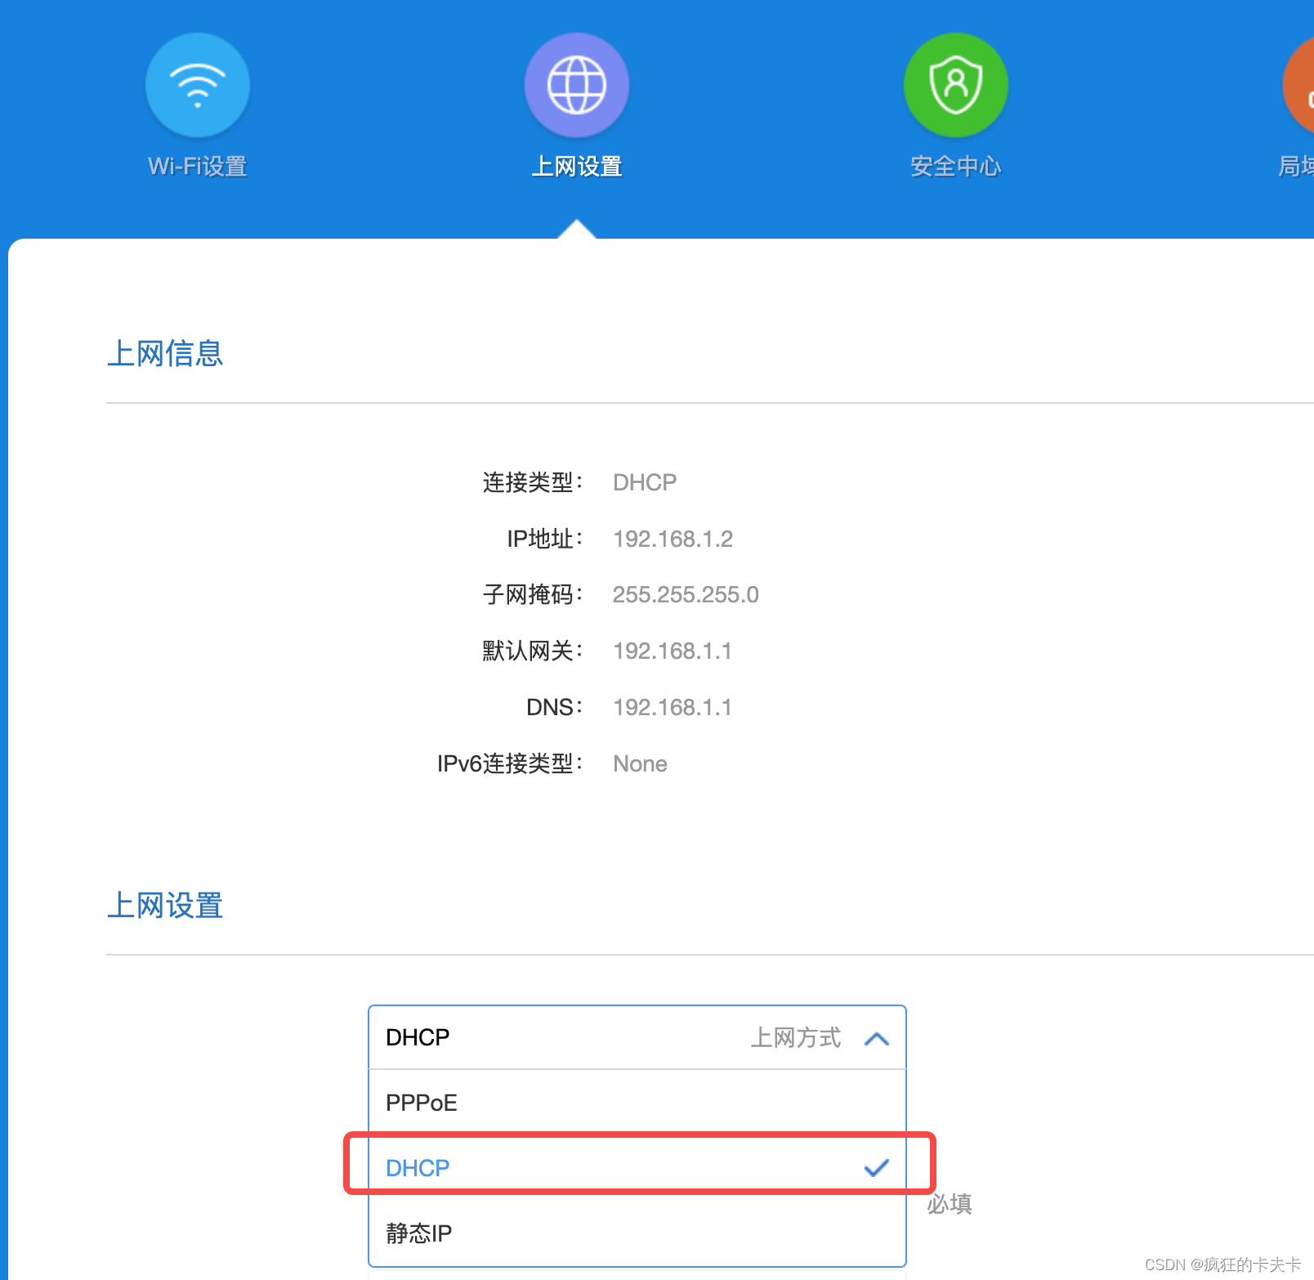Click the 连接类型 value DHCP
The height and width of the screenshot is (1280, 1314).
pos(645,482)
